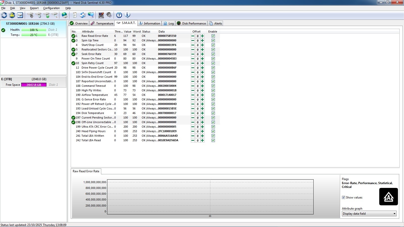
Task: Click the globe with disk toolbar icon
Action: click(65, 15)
